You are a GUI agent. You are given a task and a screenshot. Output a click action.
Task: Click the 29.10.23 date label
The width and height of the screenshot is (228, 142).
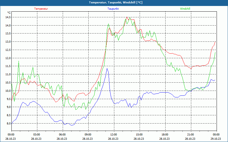216,139
